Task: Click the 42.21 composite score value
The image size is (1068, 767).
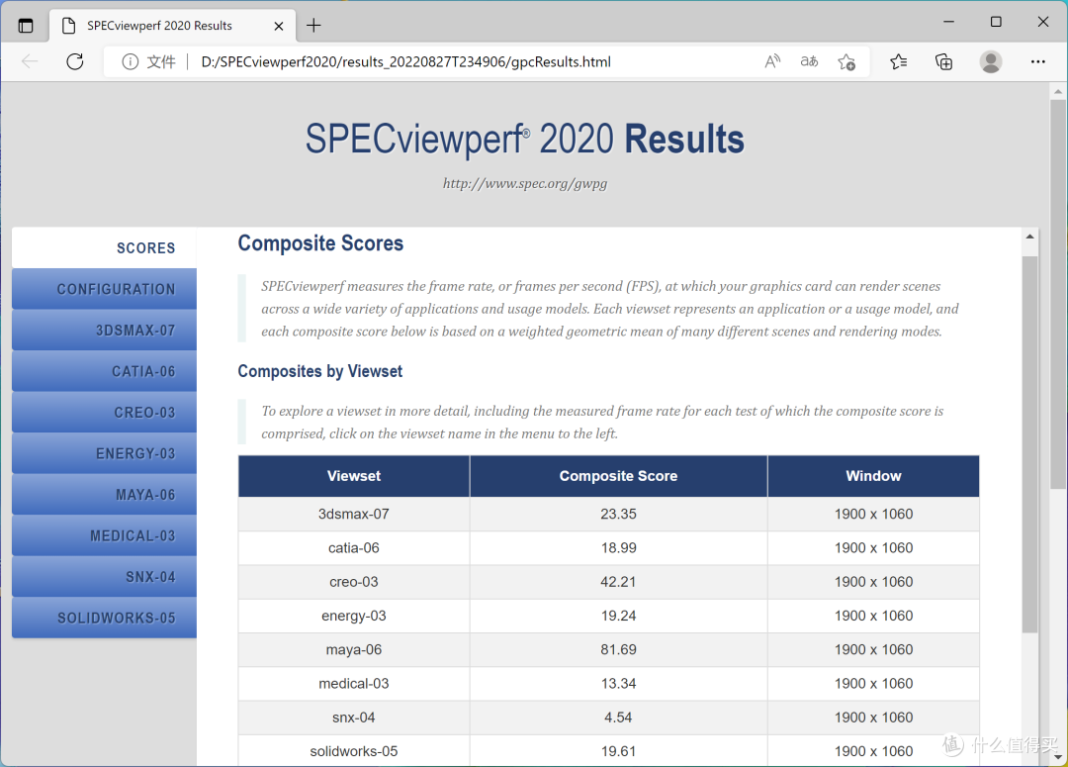Action: (618, 582)
